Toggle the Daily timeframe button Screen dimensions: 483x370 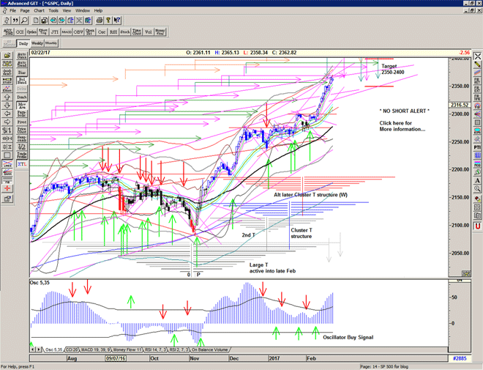(x=23, y=44)
